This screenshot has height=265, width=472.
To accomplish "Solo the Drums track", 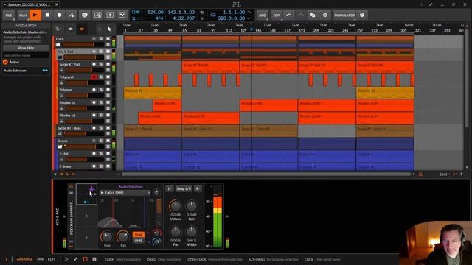I will [x=101, y=141].
